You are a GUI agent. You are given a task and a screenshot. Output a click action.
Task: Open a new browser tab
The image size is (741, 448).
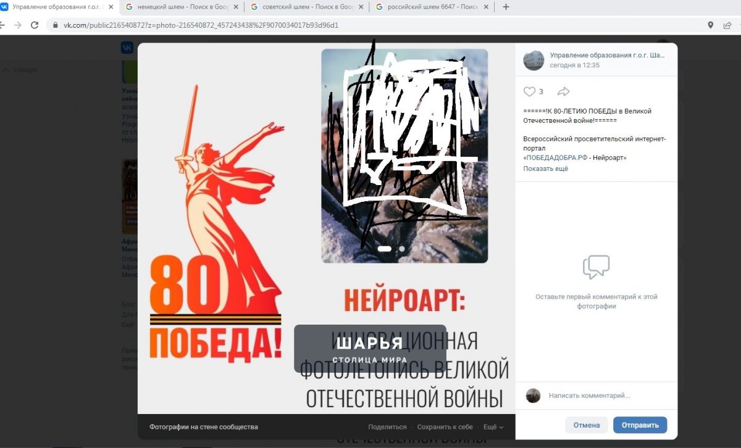tap(506, 7)
